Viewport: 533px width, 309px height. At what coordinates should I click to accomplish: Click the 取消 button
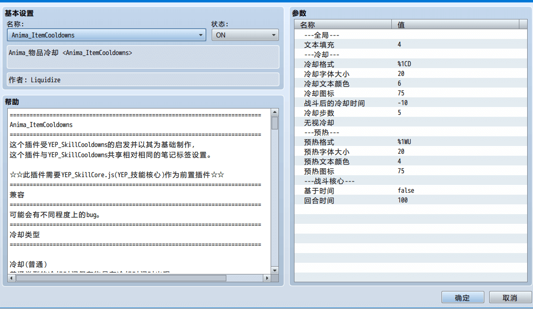coord(510,297)
